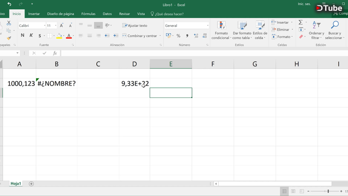Click the Undo arrow in title bar
The width and height of the screenshot is (348, 196).
(x=9, y=4)
